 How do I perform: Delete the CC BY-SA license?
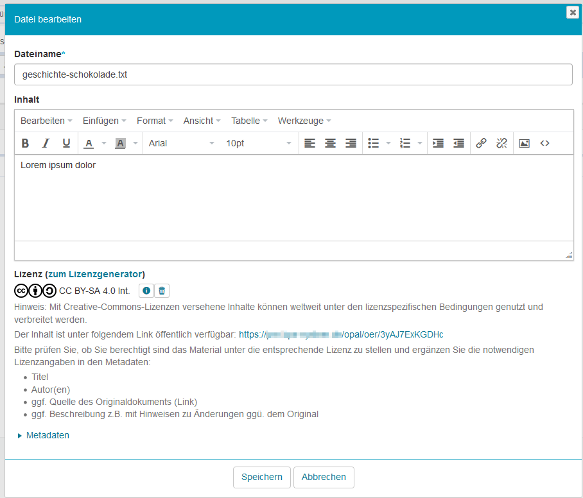pyautogui.click(x=162, y=291)
